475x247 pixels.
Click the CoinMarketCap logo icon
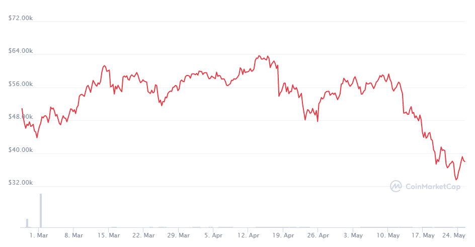point(396,186)
